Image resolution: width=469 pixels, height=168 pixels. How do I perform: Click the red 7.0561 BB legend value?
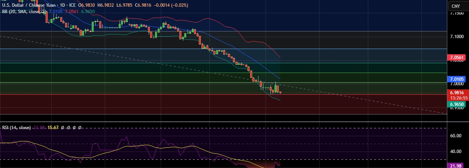[72, 12]
